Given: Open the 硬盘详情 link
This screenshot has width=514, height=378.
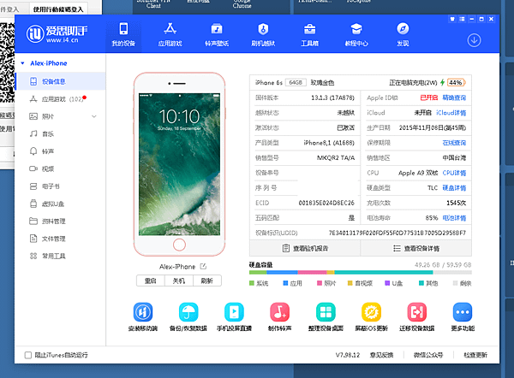Looking at the screenshot, I should point(454,188).
